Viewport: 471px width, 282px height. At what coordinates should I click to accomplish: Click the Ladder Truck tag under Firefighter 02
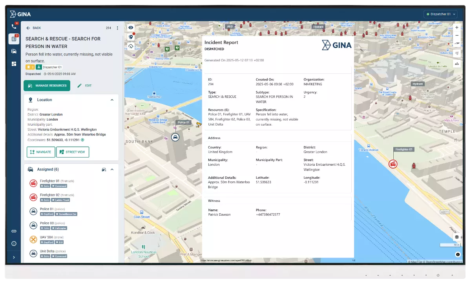pyautogui.click(x=60, y=200)
